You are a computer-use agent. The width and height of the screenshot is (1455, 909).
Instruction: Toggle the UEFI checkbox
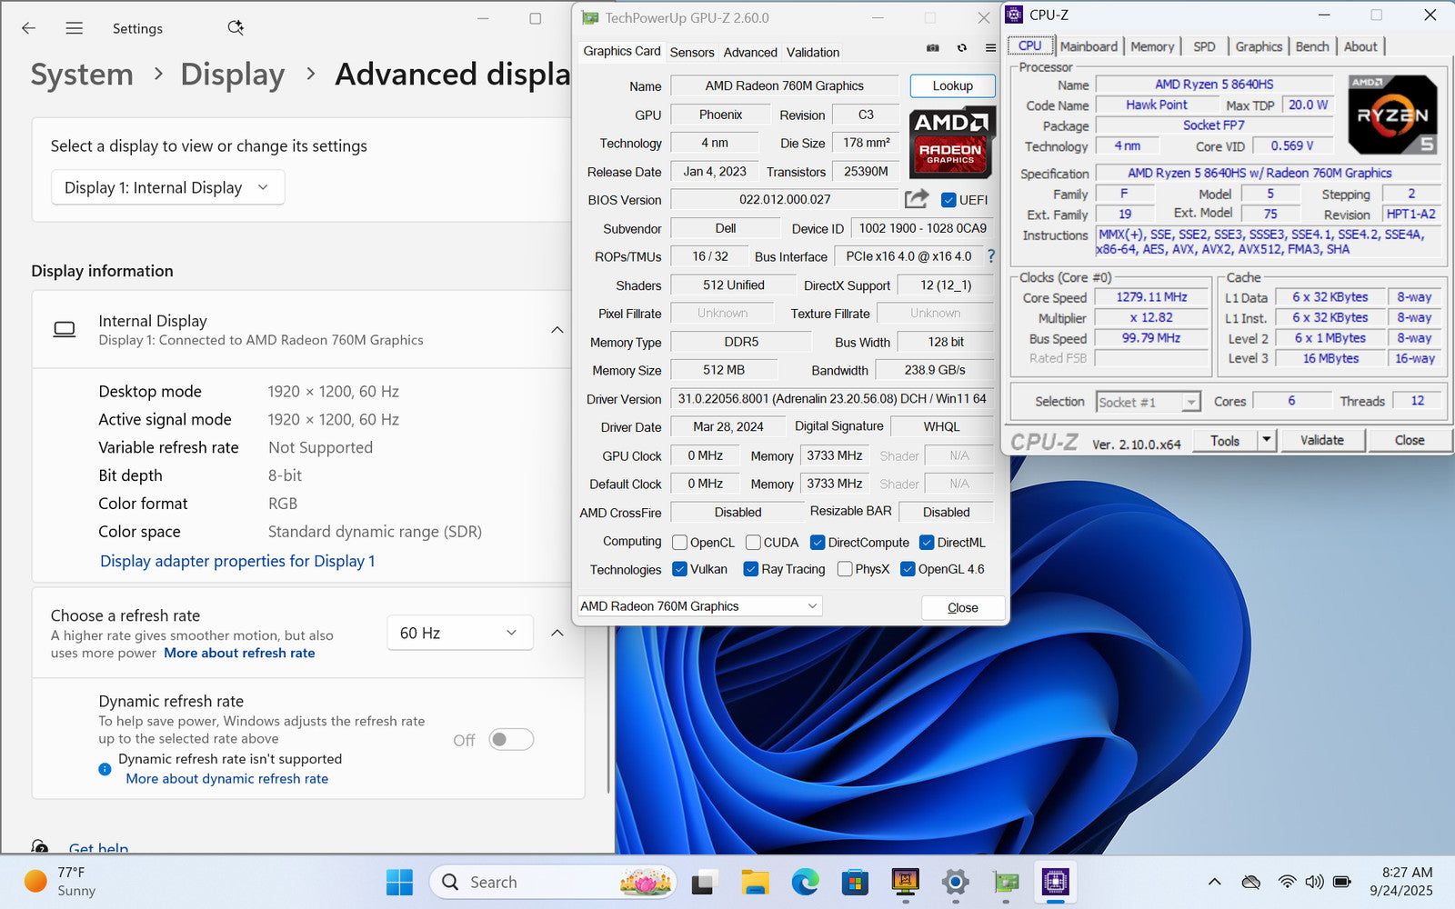[x=948, y=200]
